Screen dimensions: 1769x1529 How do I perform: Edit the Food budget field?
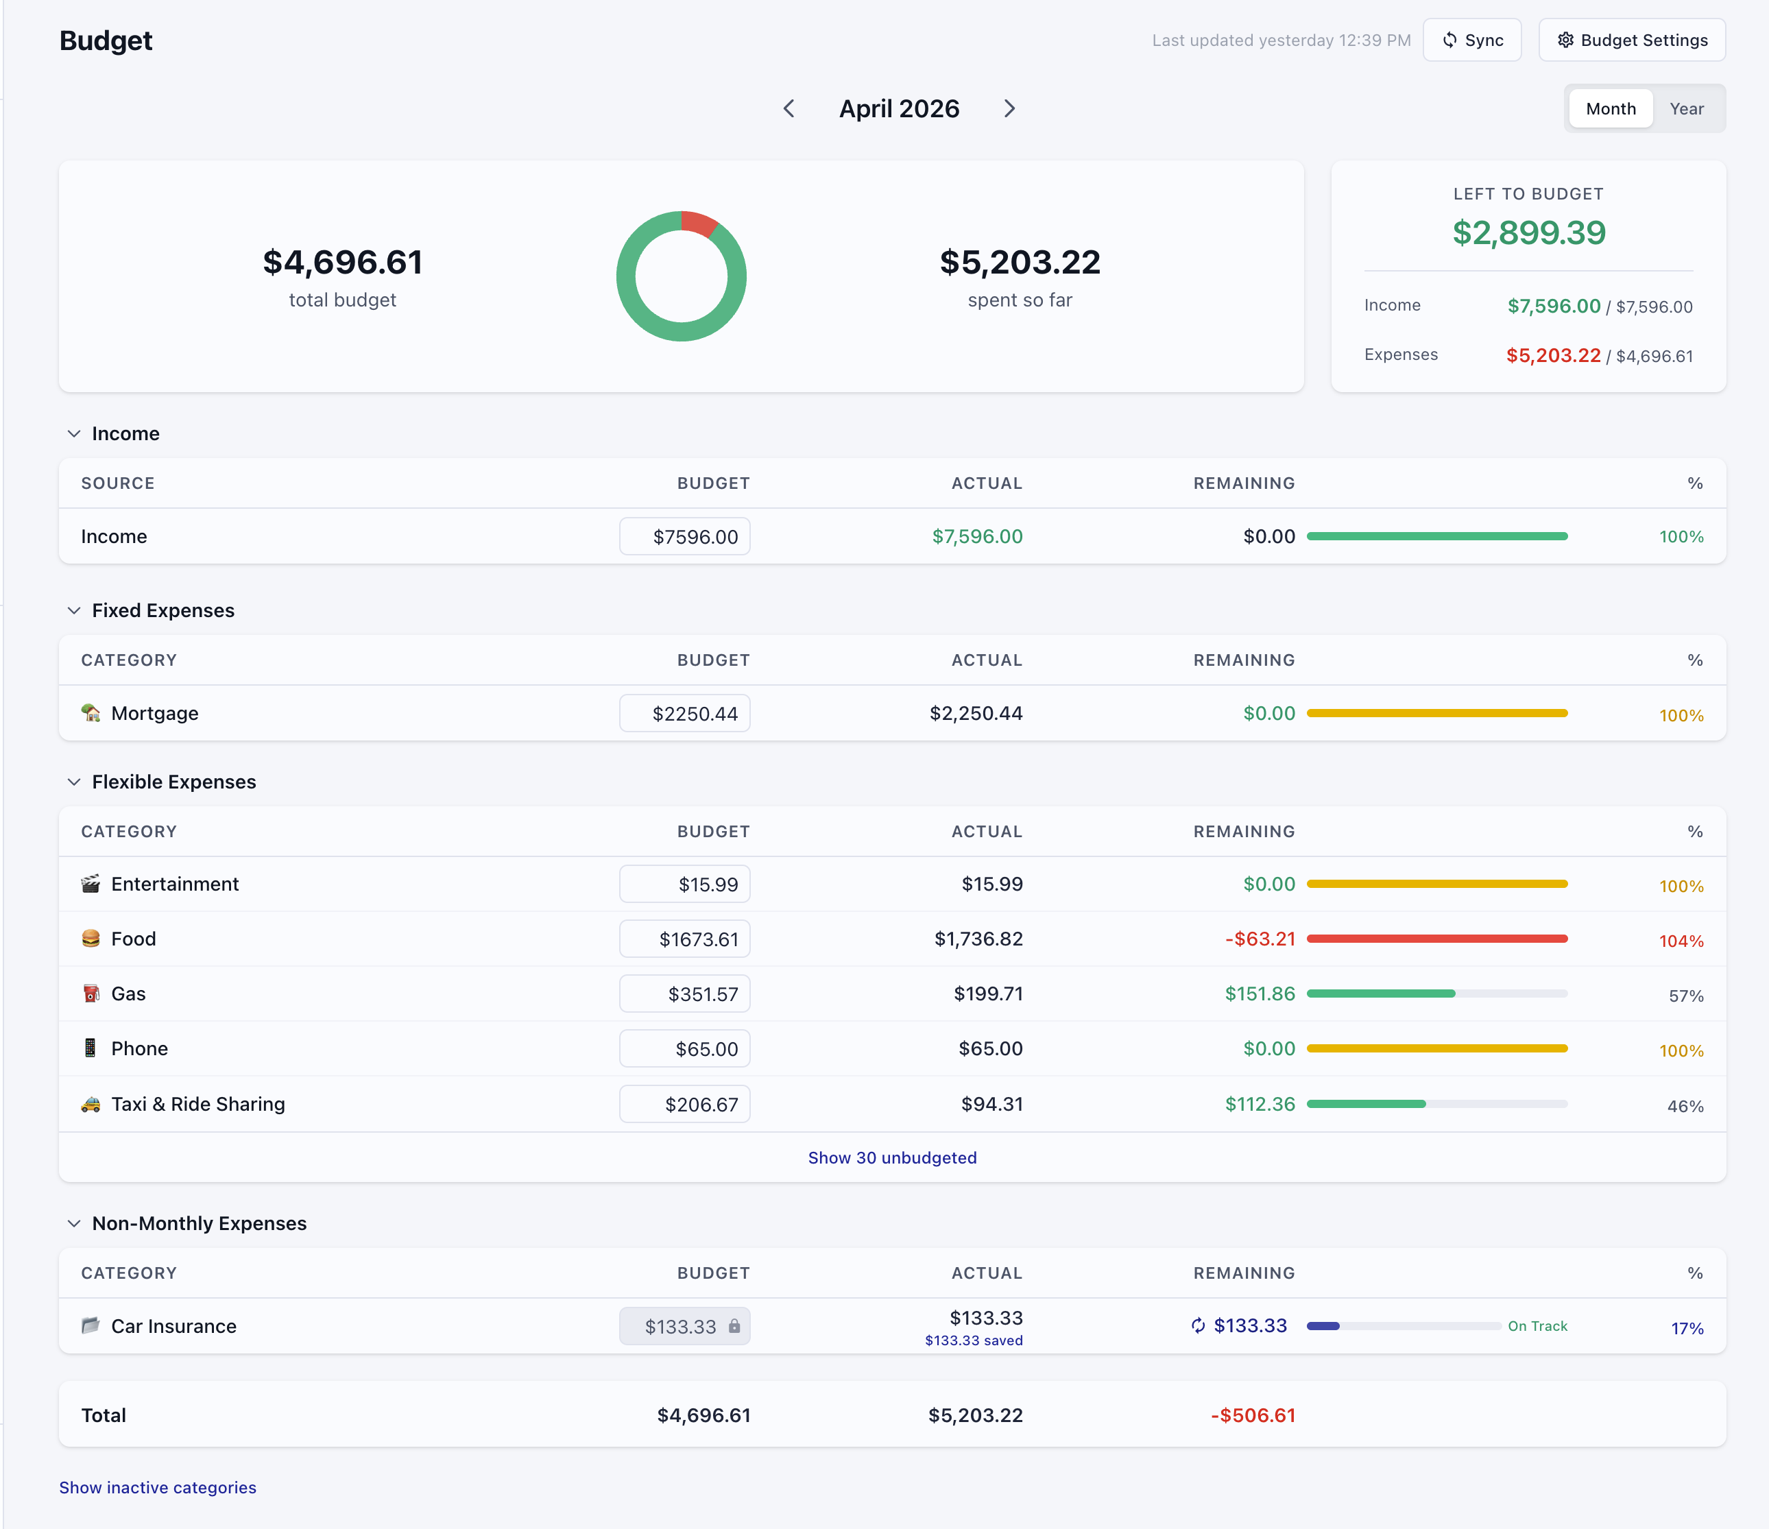pos(685,939)
